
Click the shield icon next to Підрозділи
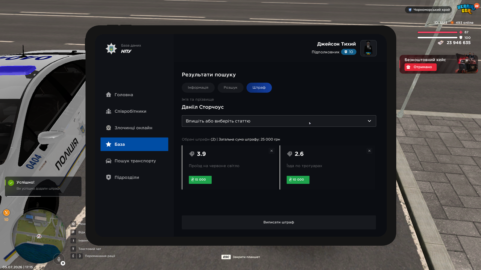[x=109, y=177]
